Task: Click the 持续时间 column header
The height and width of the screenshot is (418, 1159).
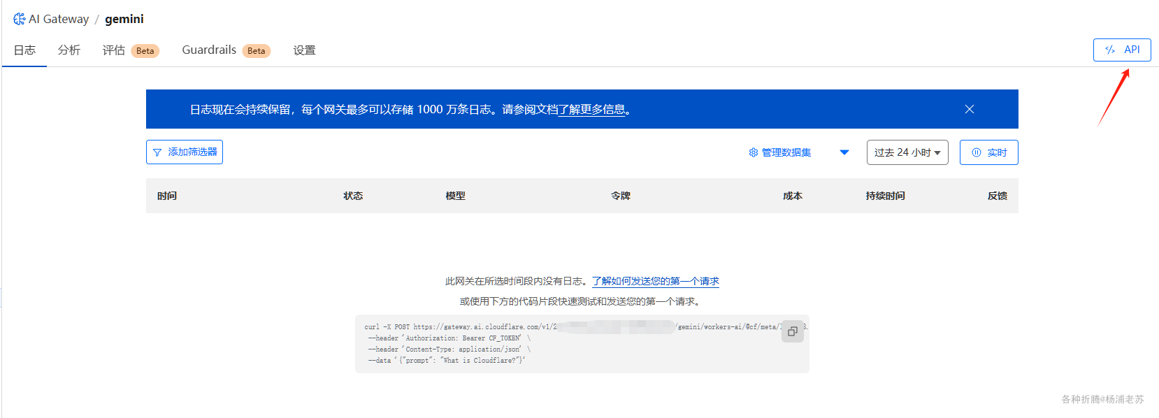Action: (886, 196)
